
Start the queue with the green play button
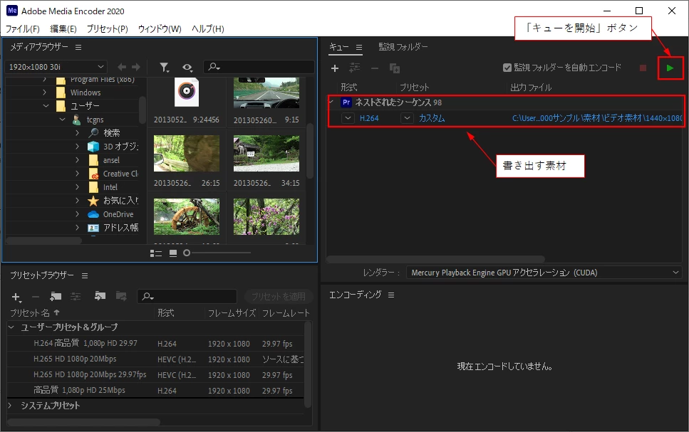pyautogui.click(x=670, y=68)
